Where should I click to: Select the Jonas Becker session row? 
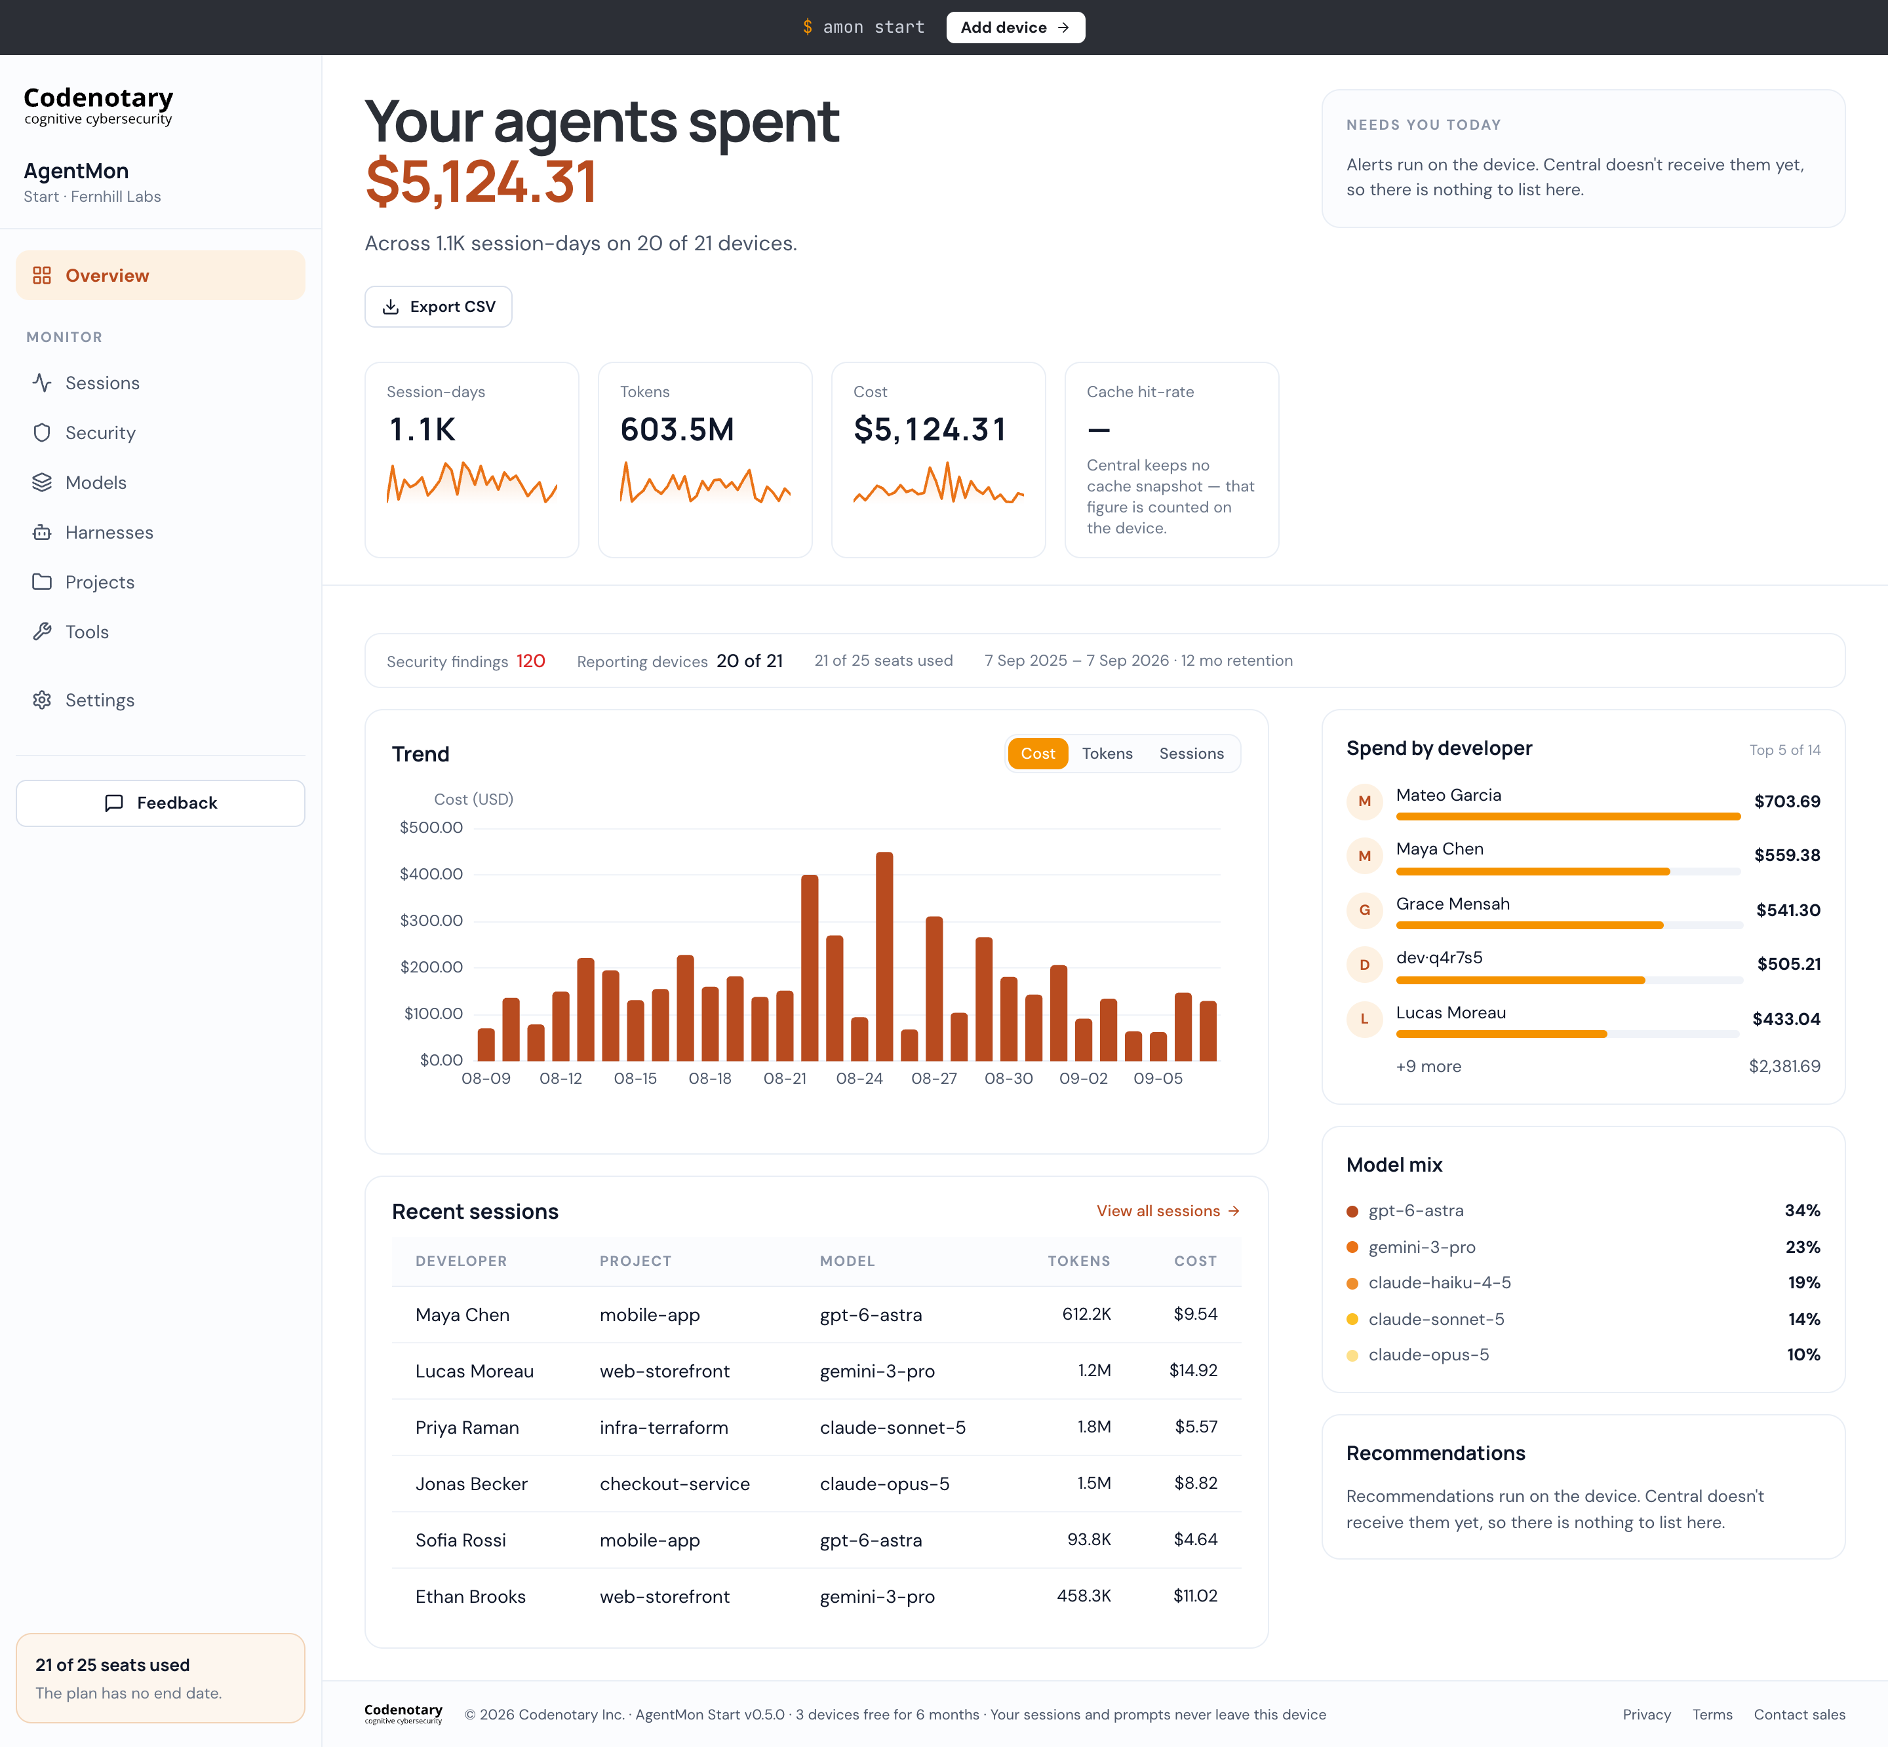coord(816,1484)
